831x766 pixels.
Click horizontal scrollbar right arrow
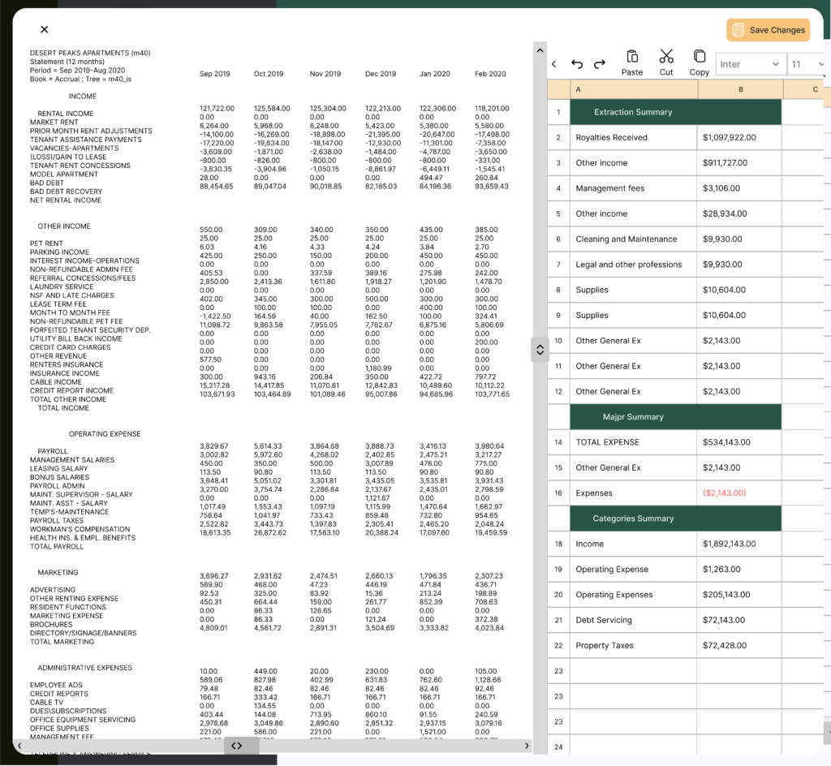(x=526, y=746)
